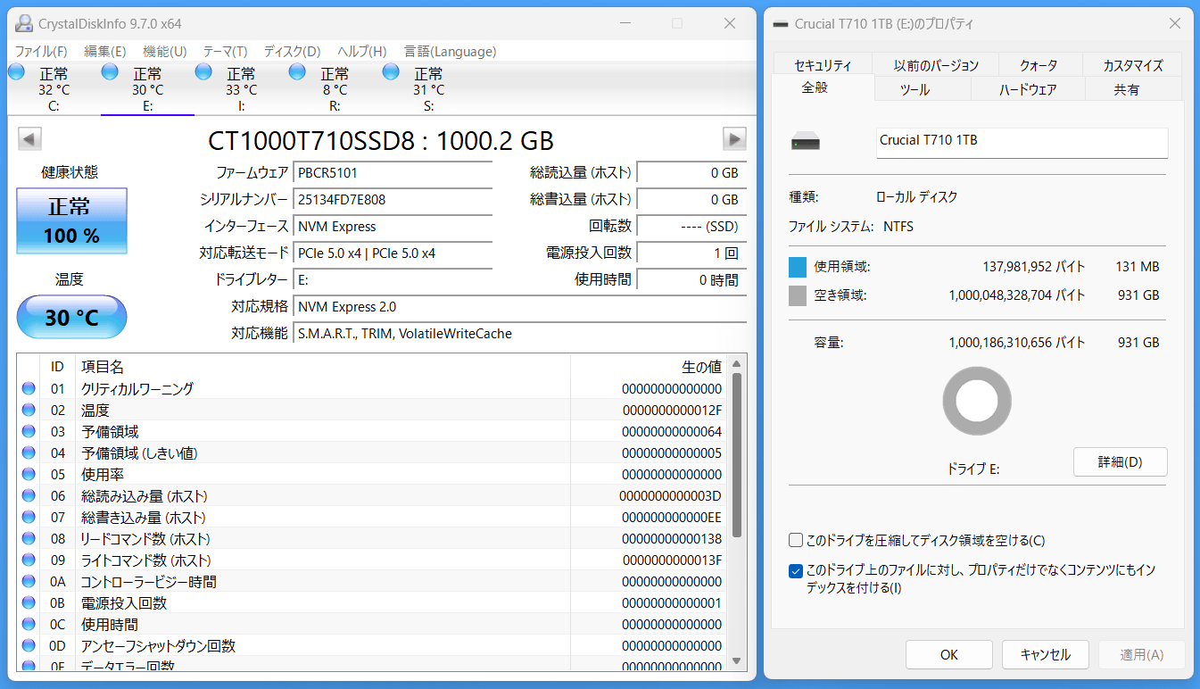The width and height of the screenshot is (1200, 689).
Task: Select drive S: status icon at 31 °C
Action: (x=391, y=72)
